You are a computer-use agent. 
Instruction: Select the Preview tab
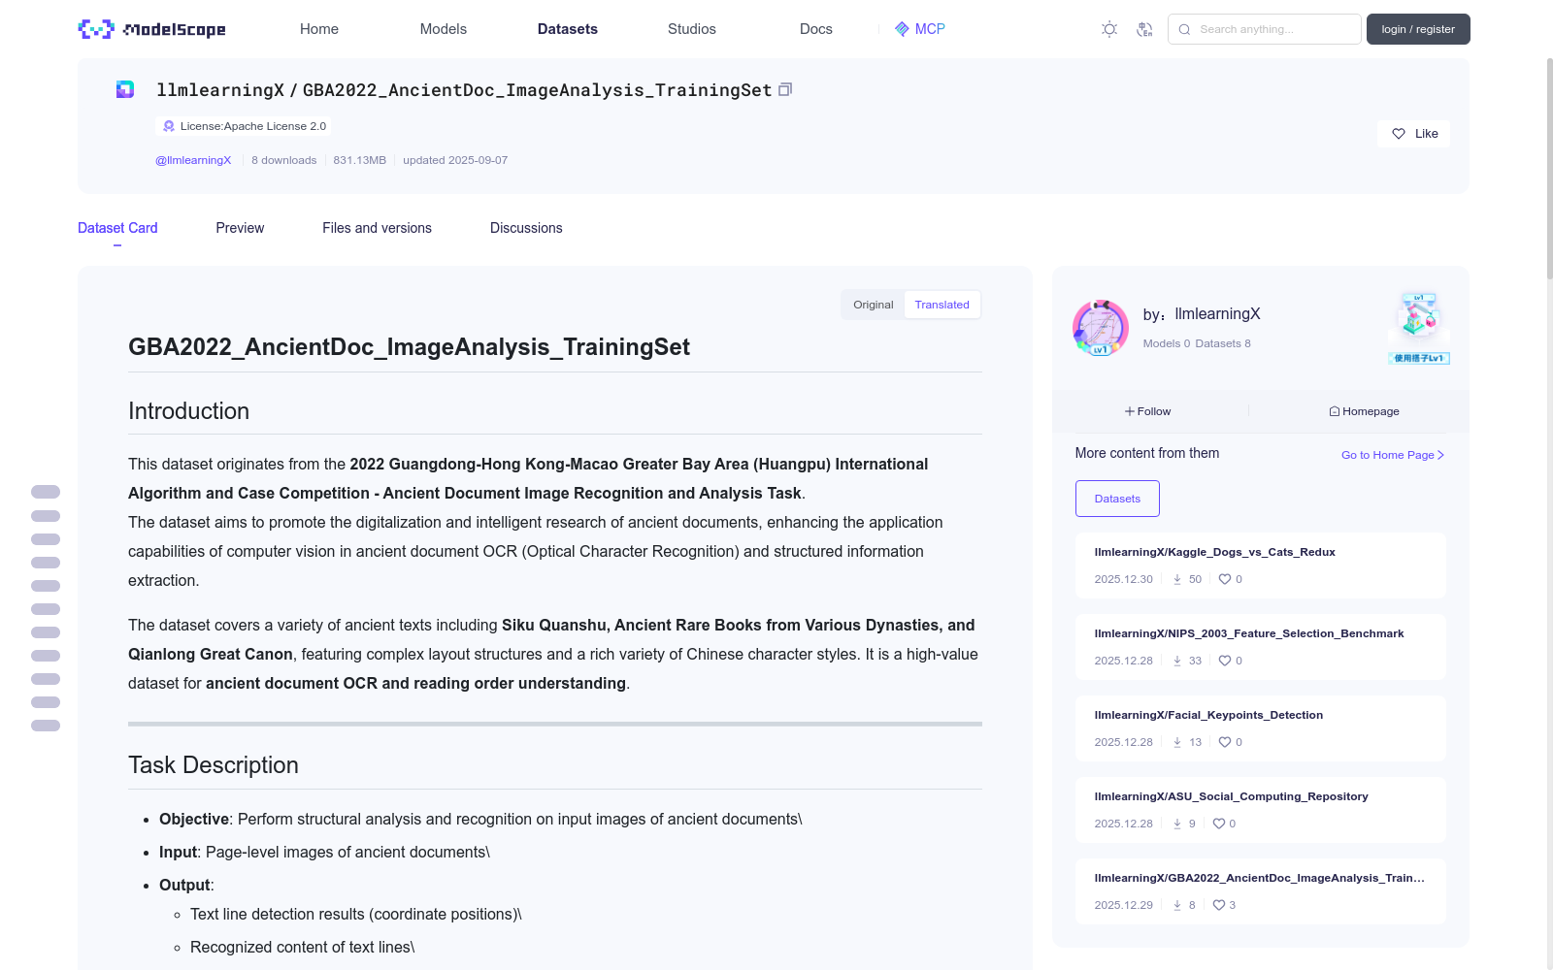[x=240, y=228]
